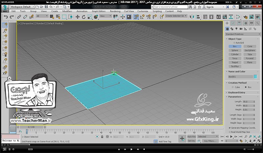The width and height of the screenshot is (263, 153).
Task: Click the Cylinder object button
Action: pos(235,54)
